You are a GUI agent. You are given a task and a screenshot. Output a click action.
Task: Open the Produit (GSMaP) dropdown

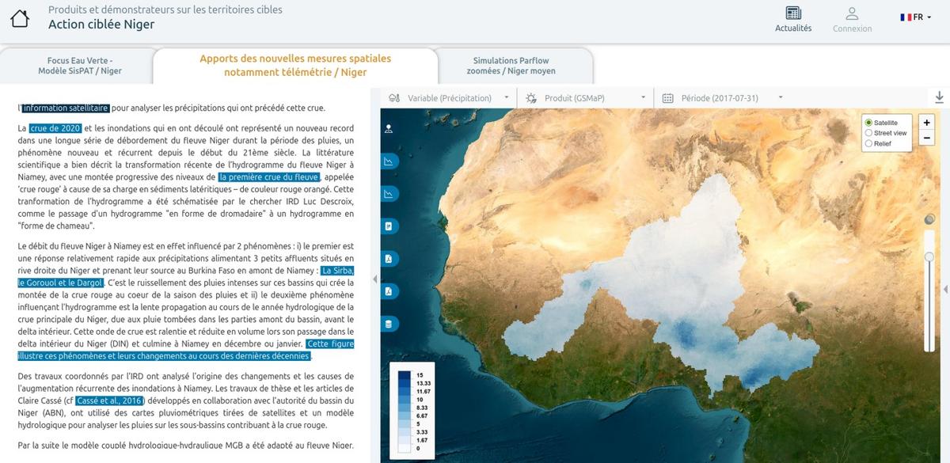pos(585,98)
